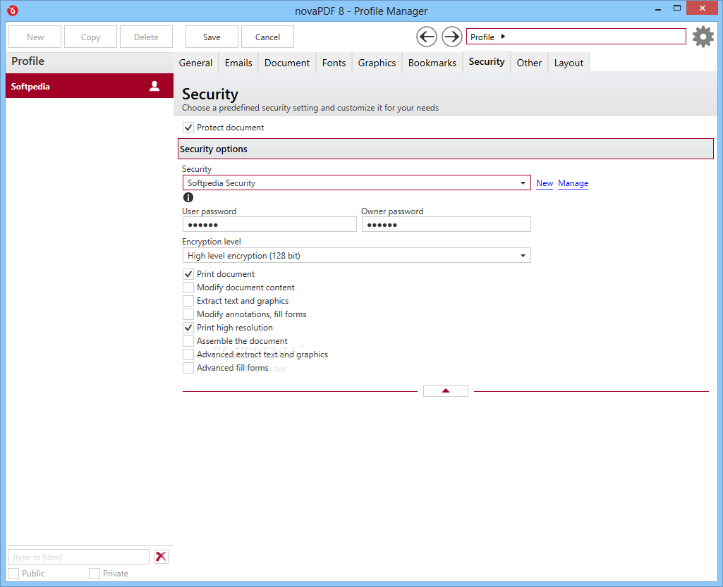The height and width of the screenshot is (587, 723).
Task: Select the Softpedia profile entry
Action: 90,86
